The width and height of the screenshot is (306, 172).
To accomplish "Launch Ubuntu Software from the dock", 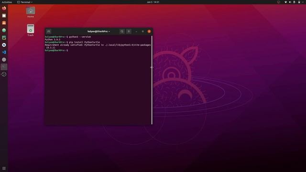I will pyautogui.click(x=4, y=23).
